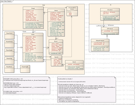135x105 pixels.
Task: Select the PieceKing class box
Action: (9, 61)
